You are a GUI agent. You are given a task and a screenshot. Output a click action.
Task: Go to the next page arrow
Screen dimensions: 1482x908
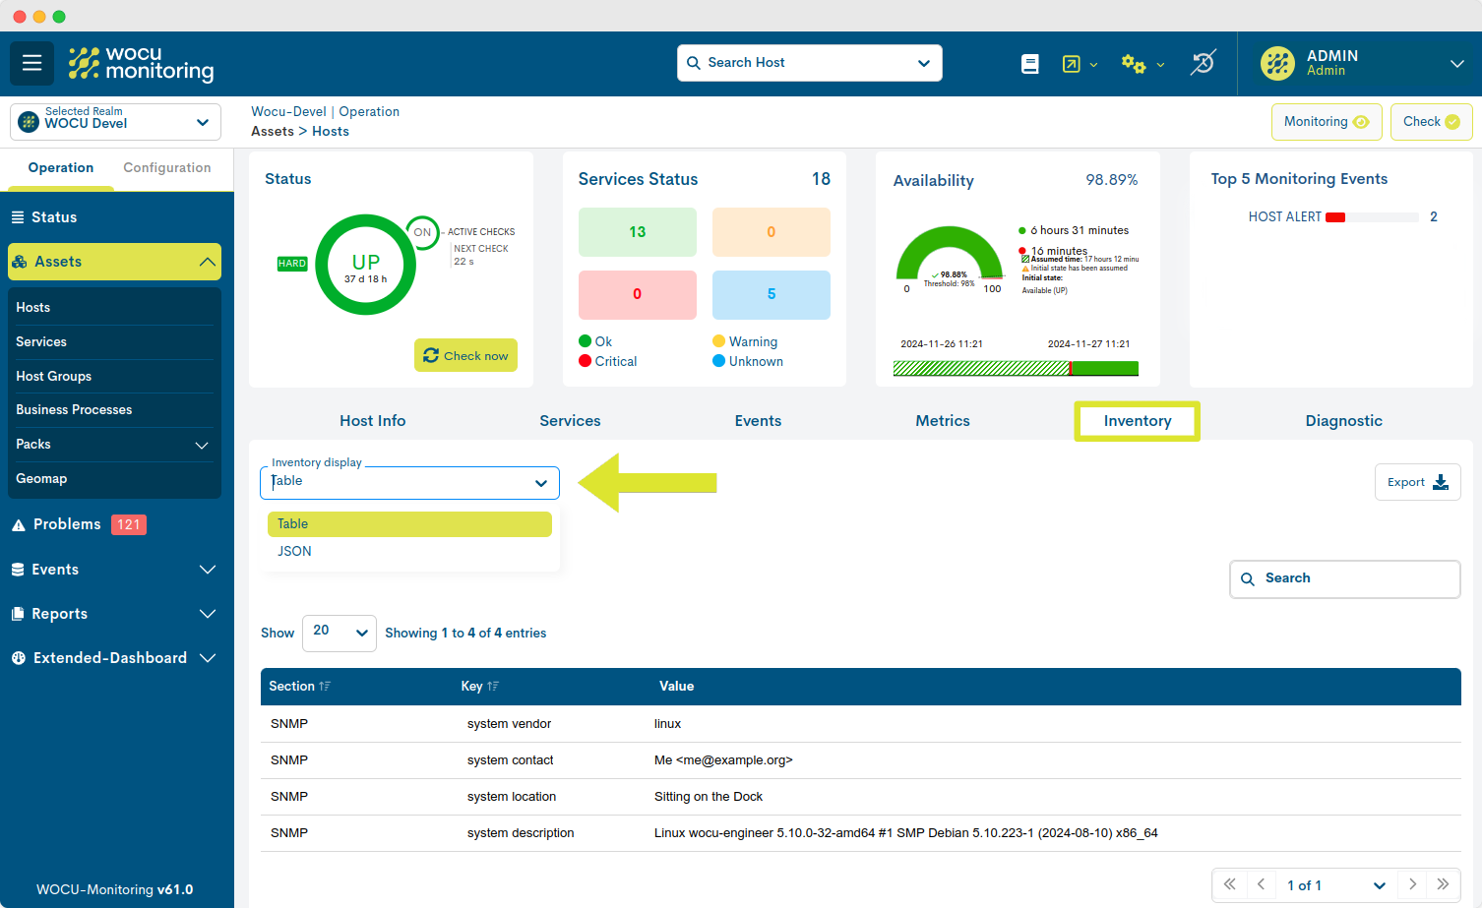tap(1412, 884)
